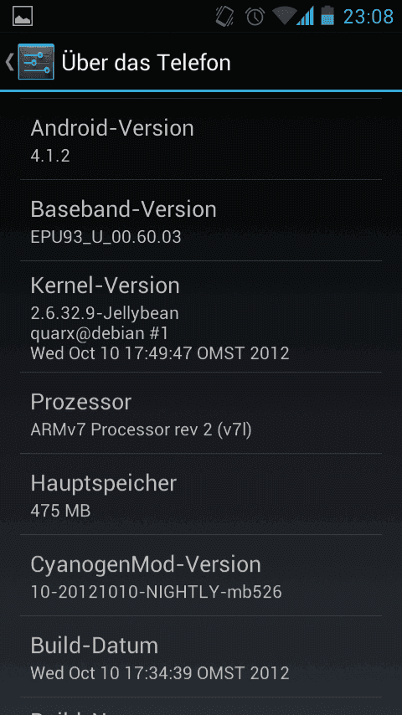Tap the battery status icon

[x=327, y=16]
